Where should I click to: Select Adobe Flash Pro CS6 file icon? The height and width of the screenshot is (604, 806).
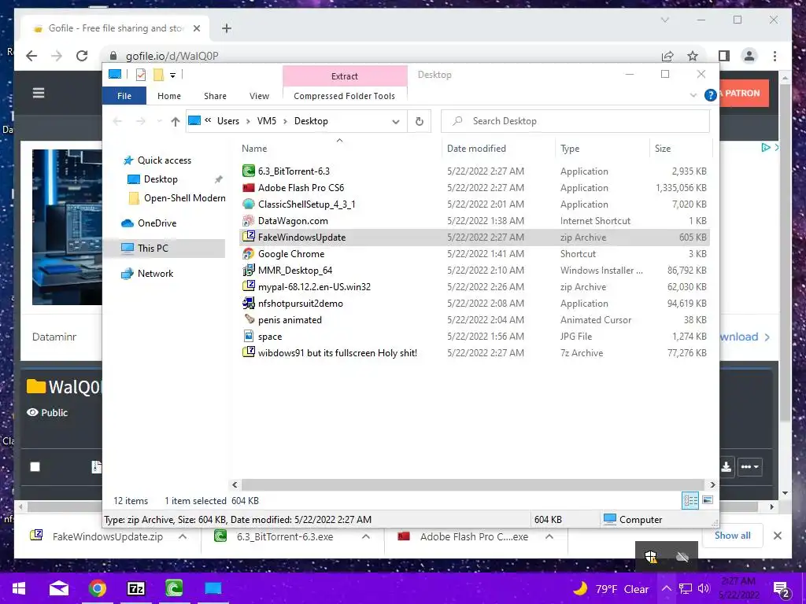click(249, 188)
